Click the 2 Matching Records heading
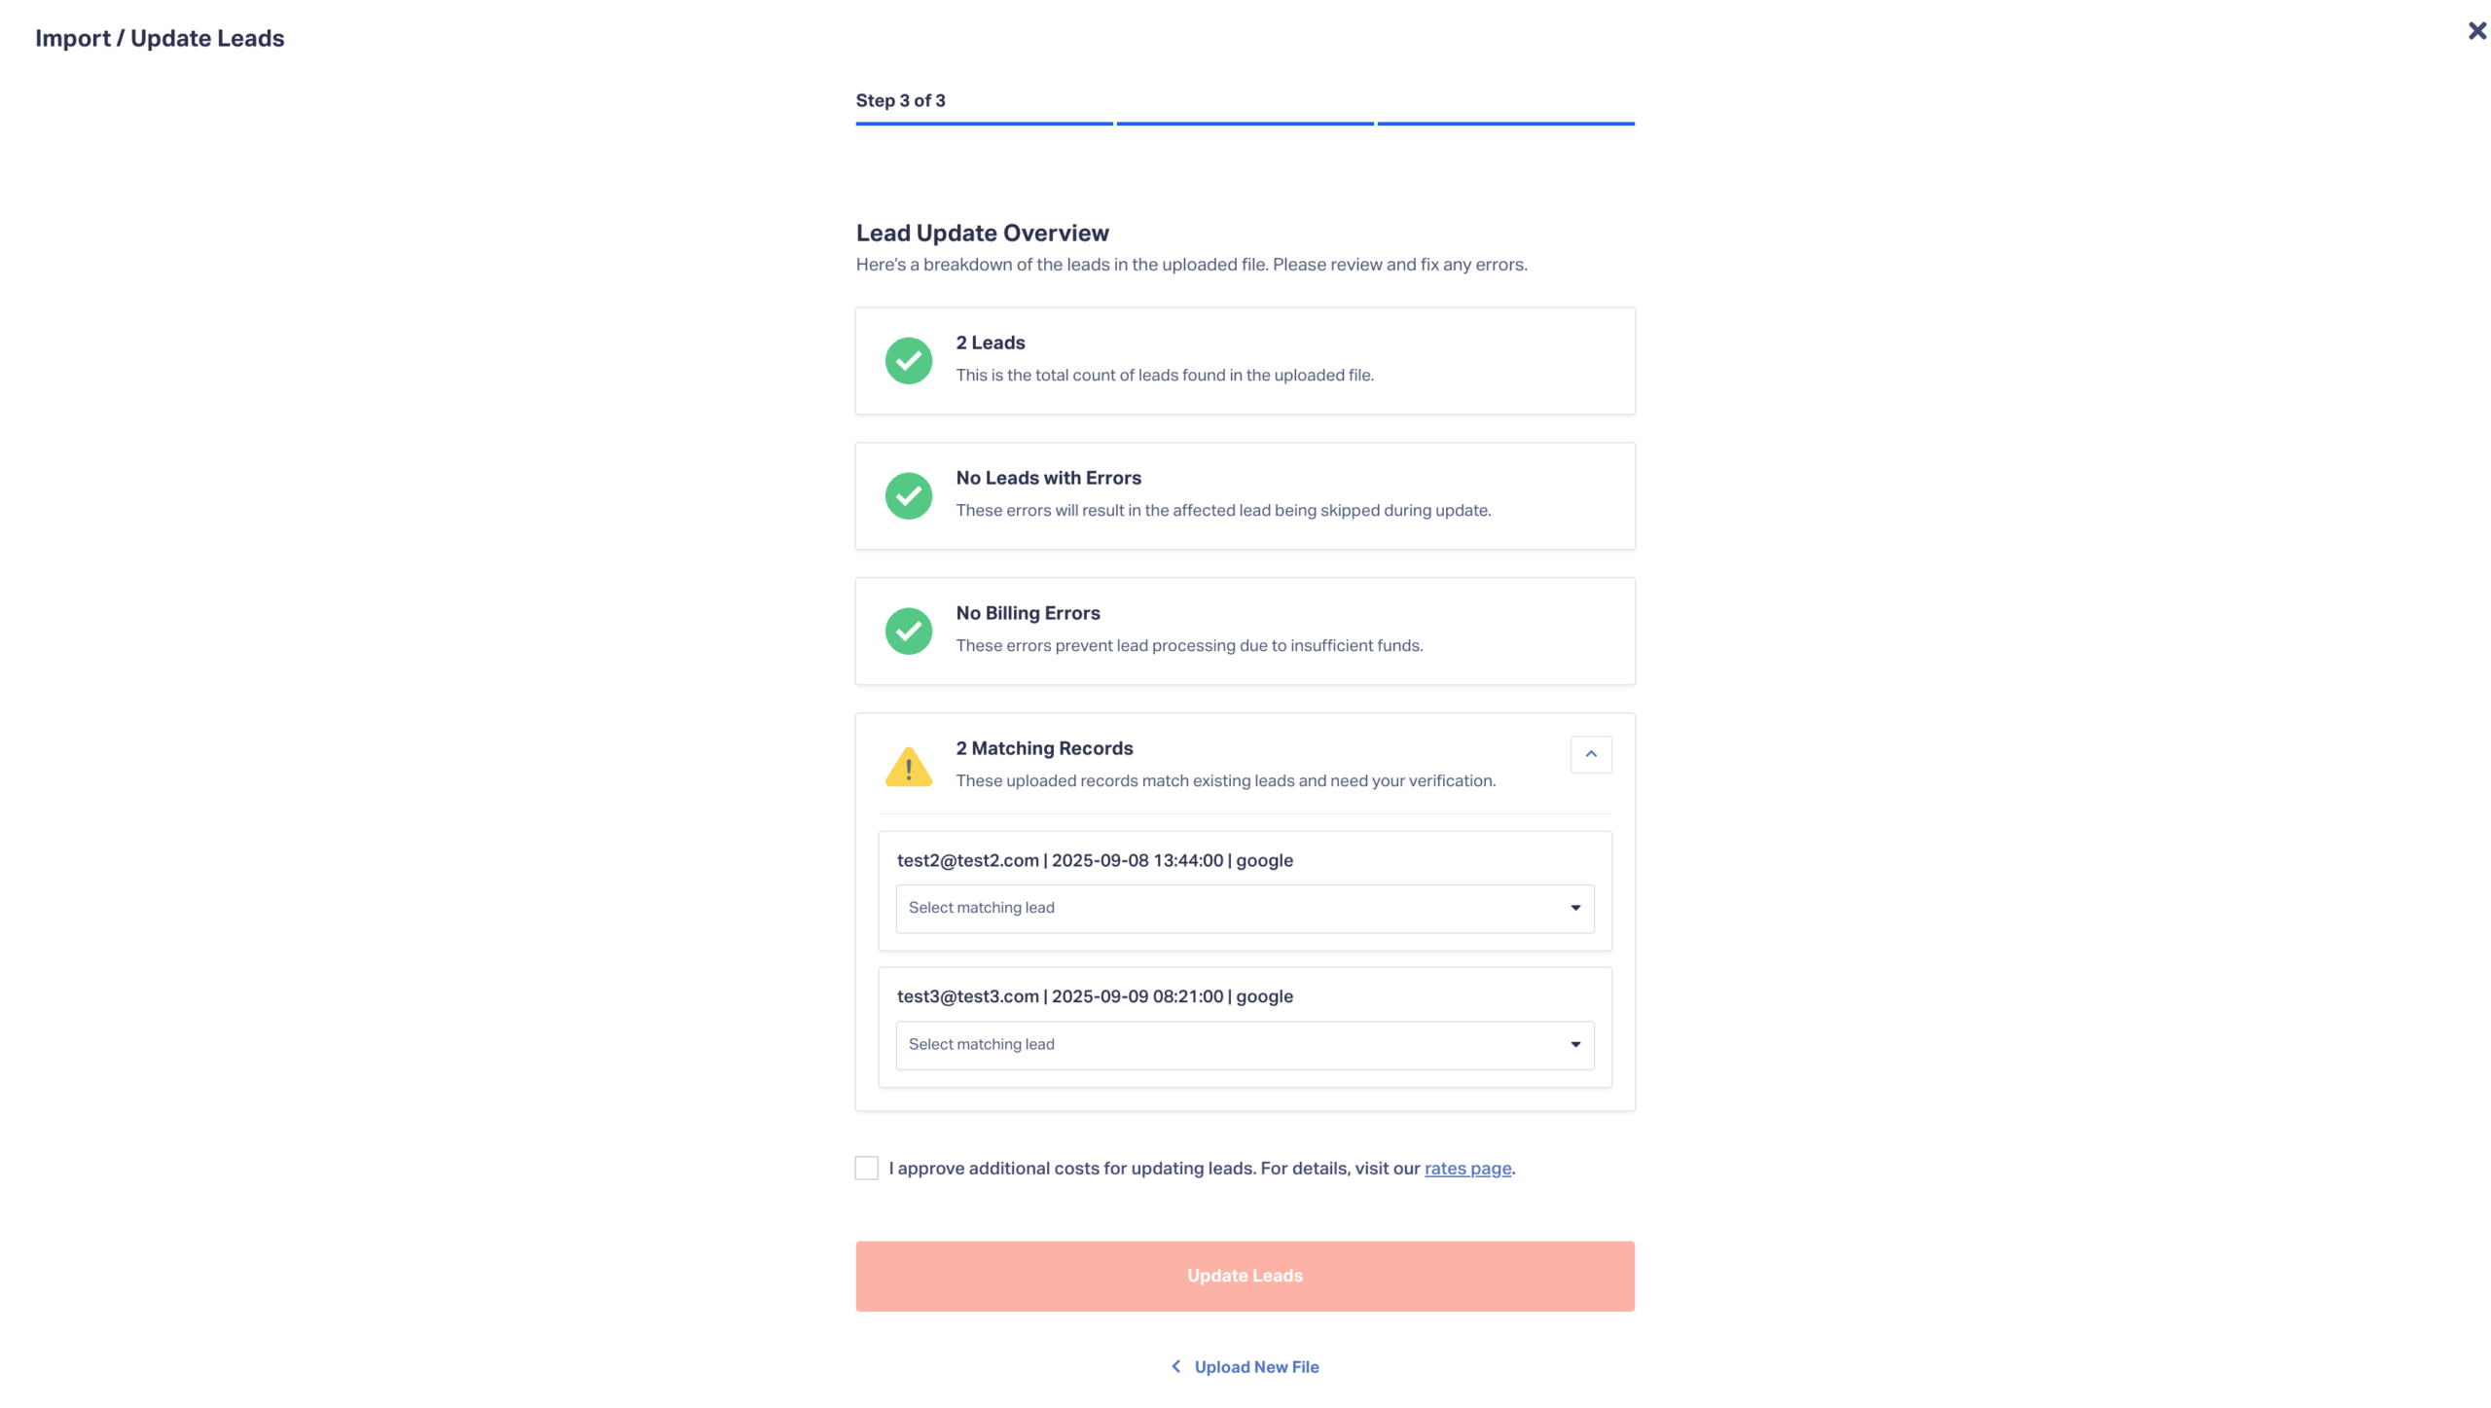The width and height of the screenshot is (2491, 1408). click(1043, 748)
